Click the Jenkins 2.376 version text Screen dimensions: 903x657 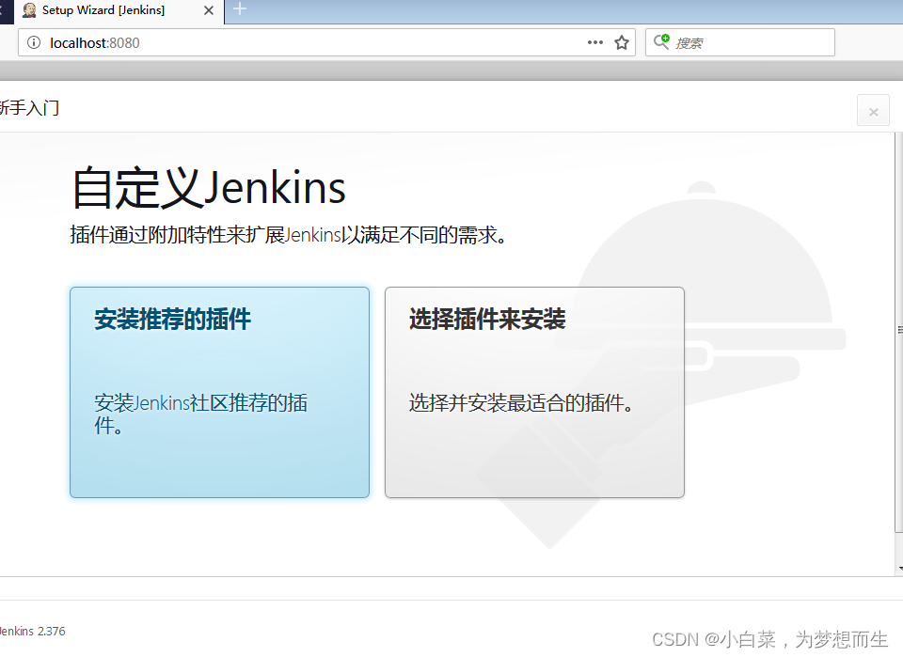point(32,631)
